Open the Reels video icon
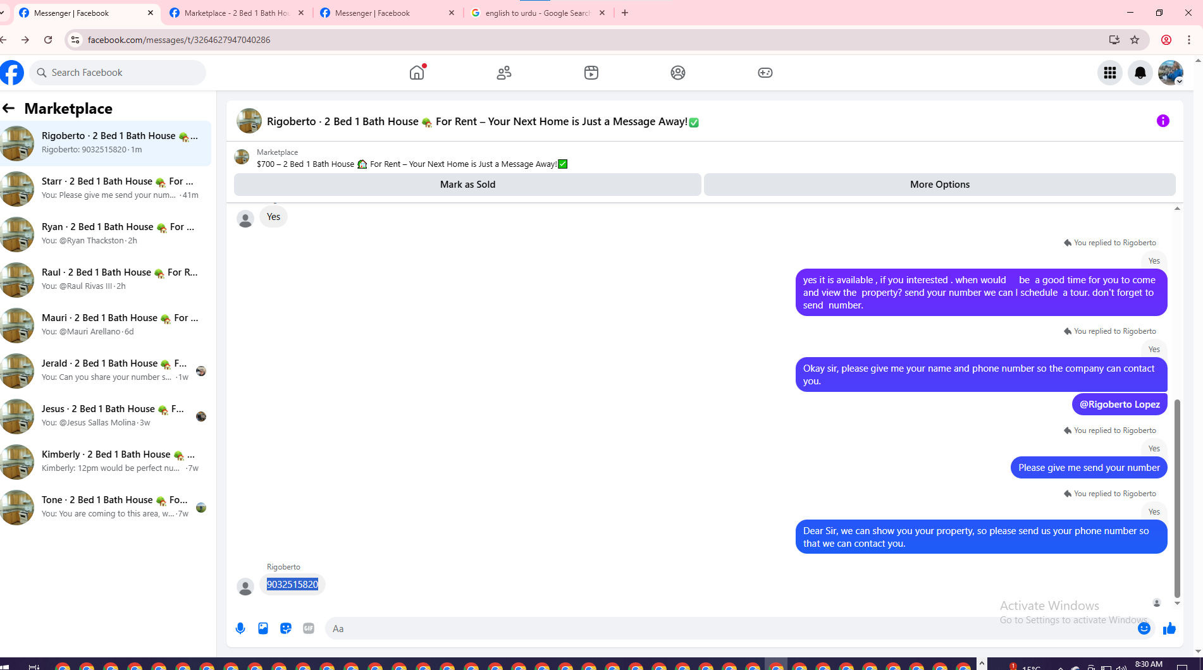 coord(591,73)
